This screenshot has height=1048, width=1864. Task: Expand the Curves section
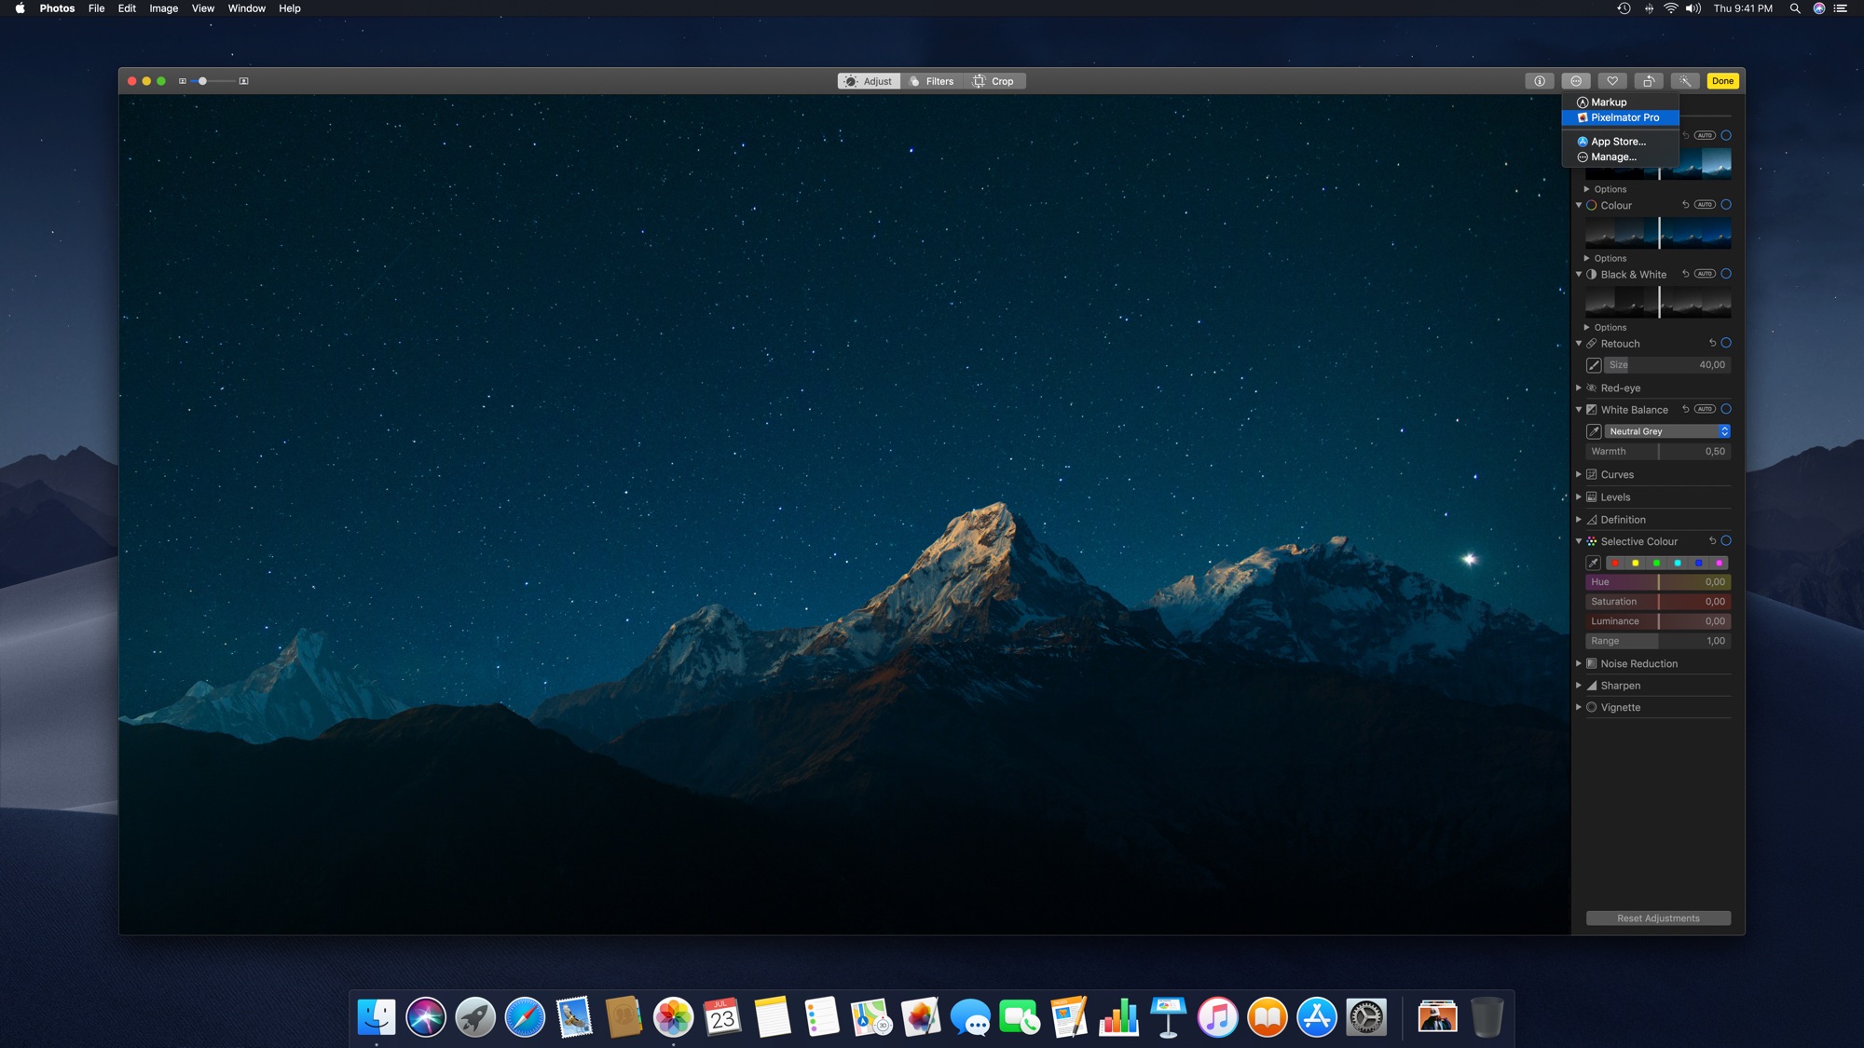1579,474
